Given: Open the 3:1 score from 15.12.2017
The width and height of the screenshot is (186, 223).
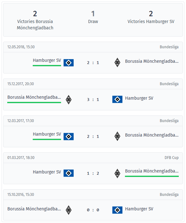Looking at the screenshot, I should coord(93,100).
